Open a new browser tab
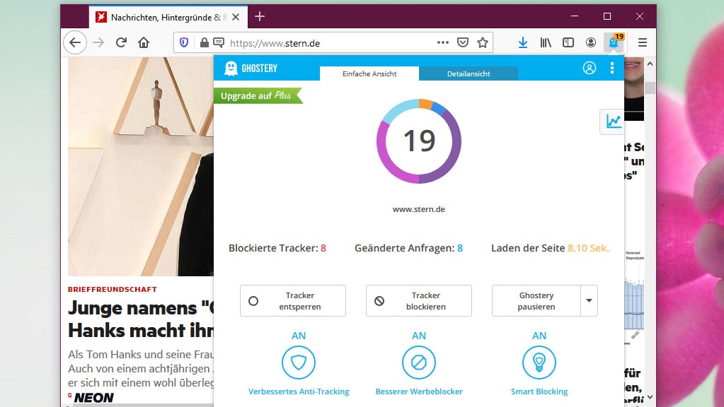 pos(260,16)
